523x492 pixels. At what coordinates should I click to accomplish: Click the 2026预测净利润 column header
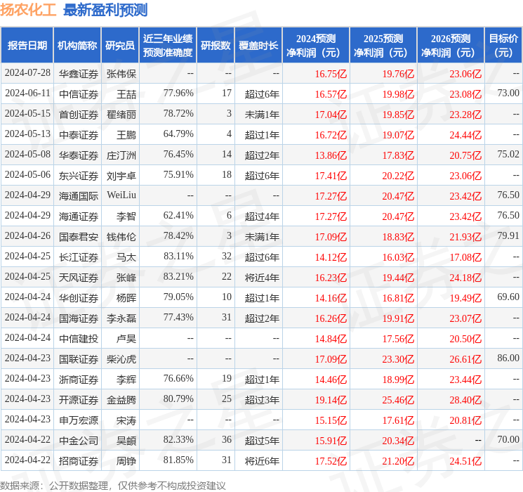click(x=450, y=45)
